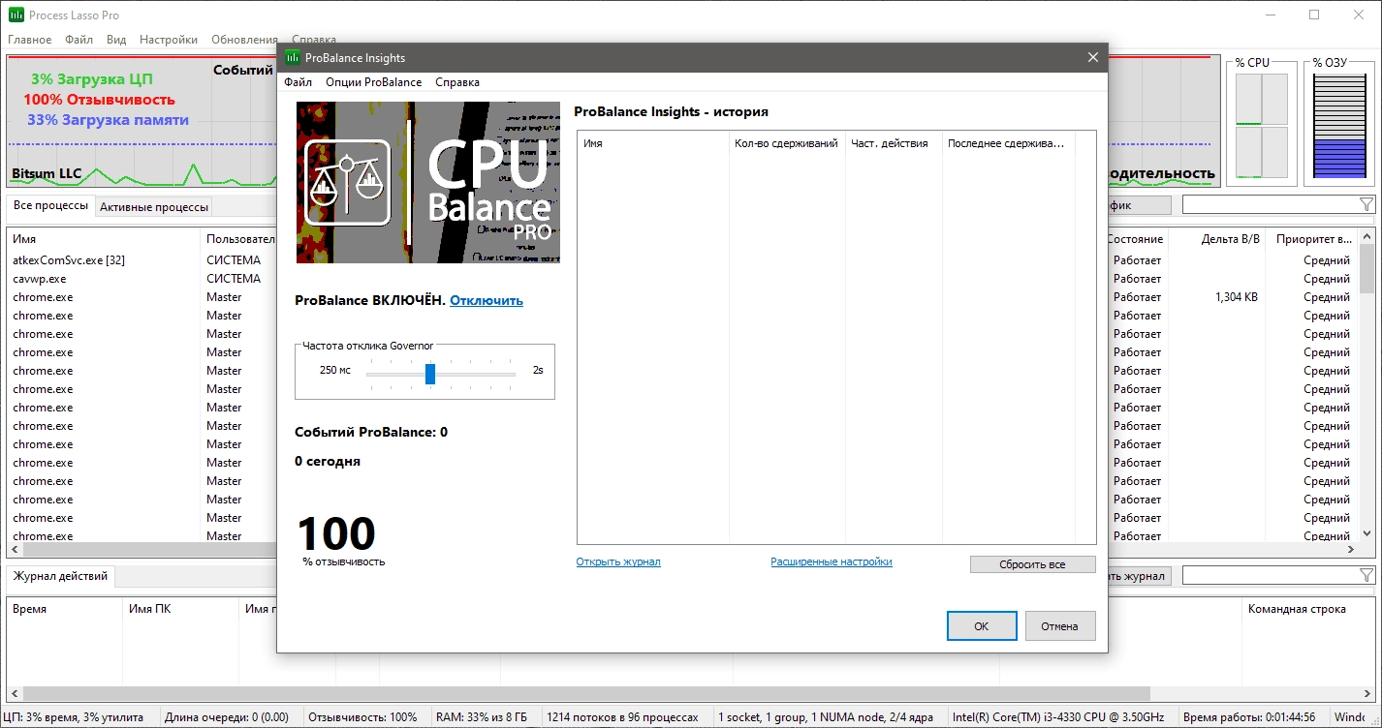
Task: Click the CPU Balance Pro banner image
Action: pos(428,182)
